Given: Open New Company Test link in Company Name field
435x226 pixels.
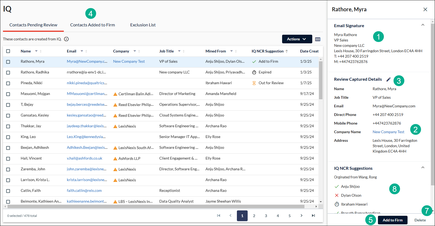Looking at the screenshot, I should click(388, 132).
